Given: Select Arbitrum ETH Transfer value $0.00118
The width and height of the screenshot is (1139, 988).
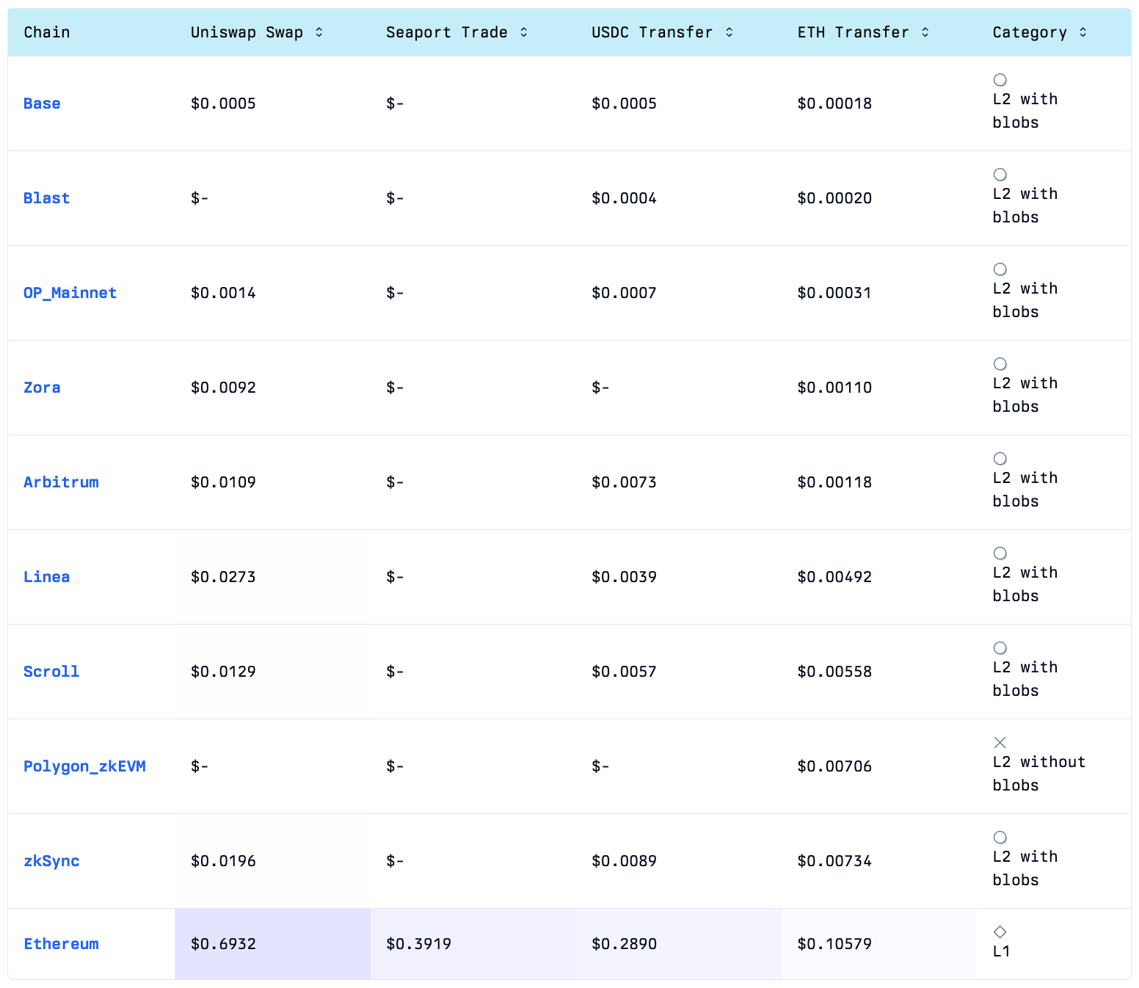Looking at the screenshot, I should click(834, 482).
